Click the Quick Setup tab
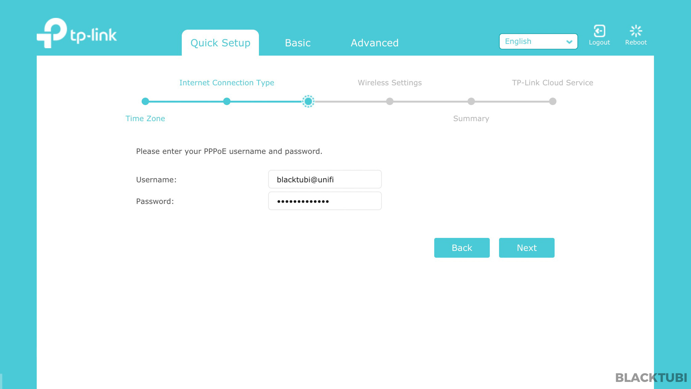 point(220,43)
